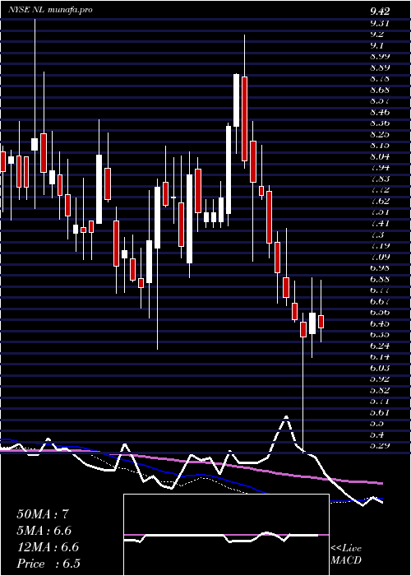The image size is (411, 576).
Task: Click the last red candlestick on the right
Action: click(x=321, y=322)
